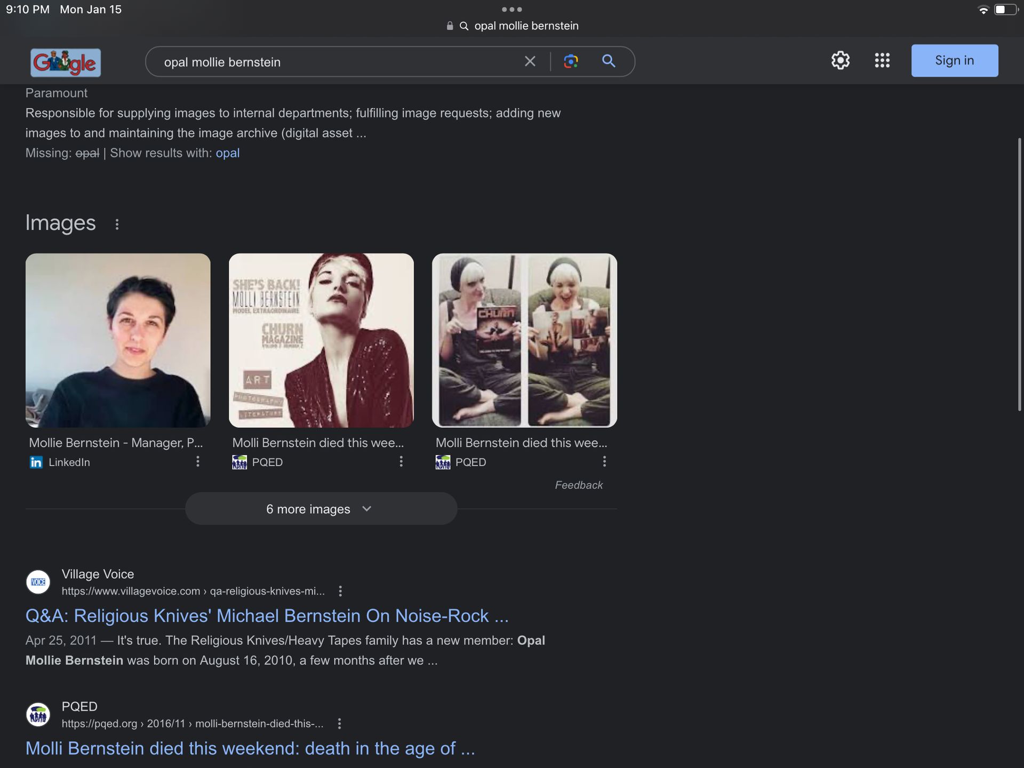Open Google Lens image search
This screenshot has height=768, width=1024.
click(571, 61)
